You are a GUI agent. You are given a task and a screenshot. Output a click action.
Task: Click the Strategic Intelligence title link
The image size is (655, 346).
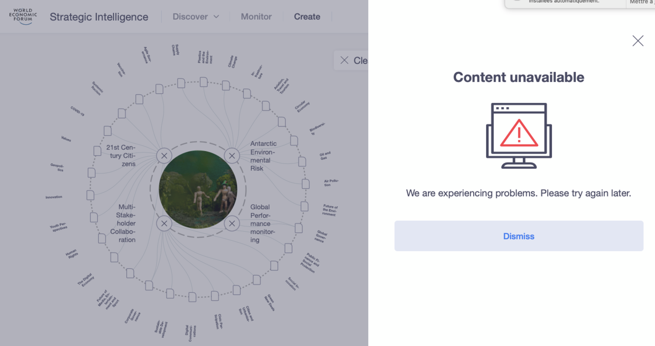(99, 17)
